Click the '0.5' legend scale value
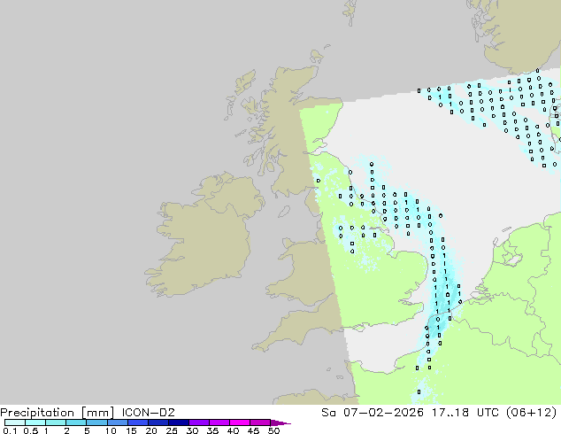 31,430
